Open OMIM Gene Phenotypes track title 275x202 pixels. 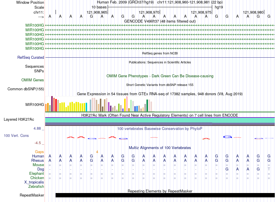pyautogui.click(x=160, y=76)
